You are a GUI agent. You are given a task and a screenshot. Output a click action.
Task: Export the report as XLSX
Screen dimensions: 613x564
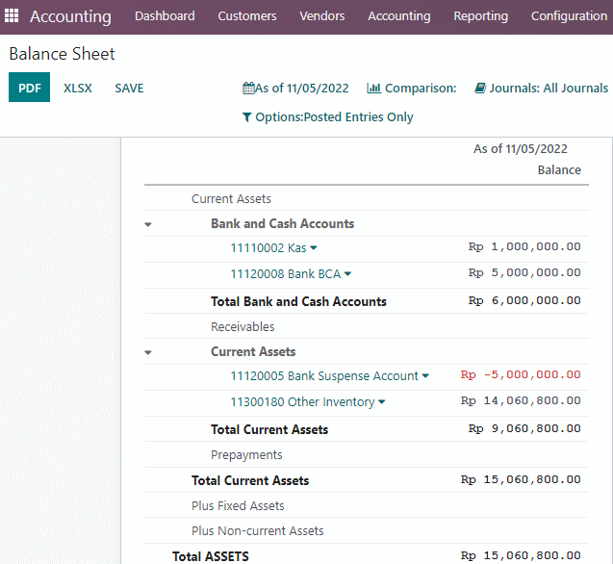tap(78, 88)
